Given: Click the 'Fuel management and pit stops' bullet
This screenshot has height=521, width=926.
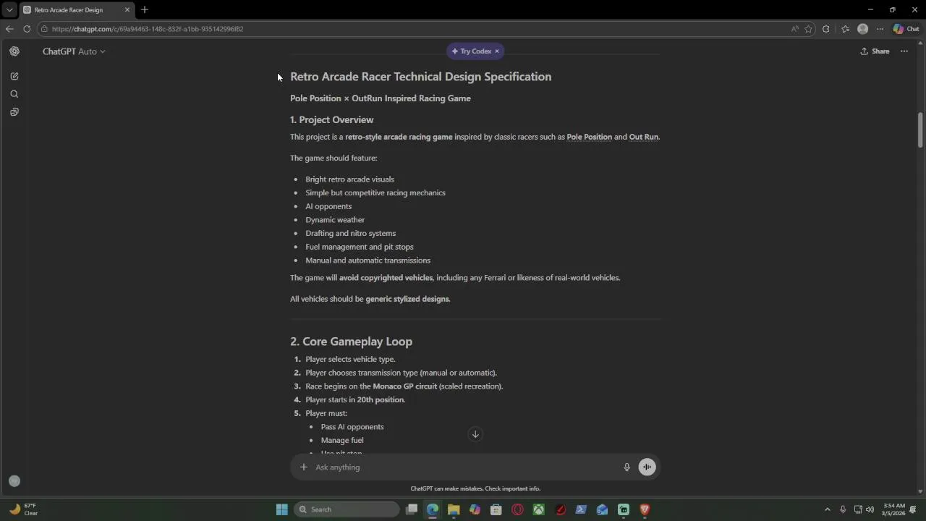Looking at the screenshot, I should pyautogui.click(x=360, y=247).
